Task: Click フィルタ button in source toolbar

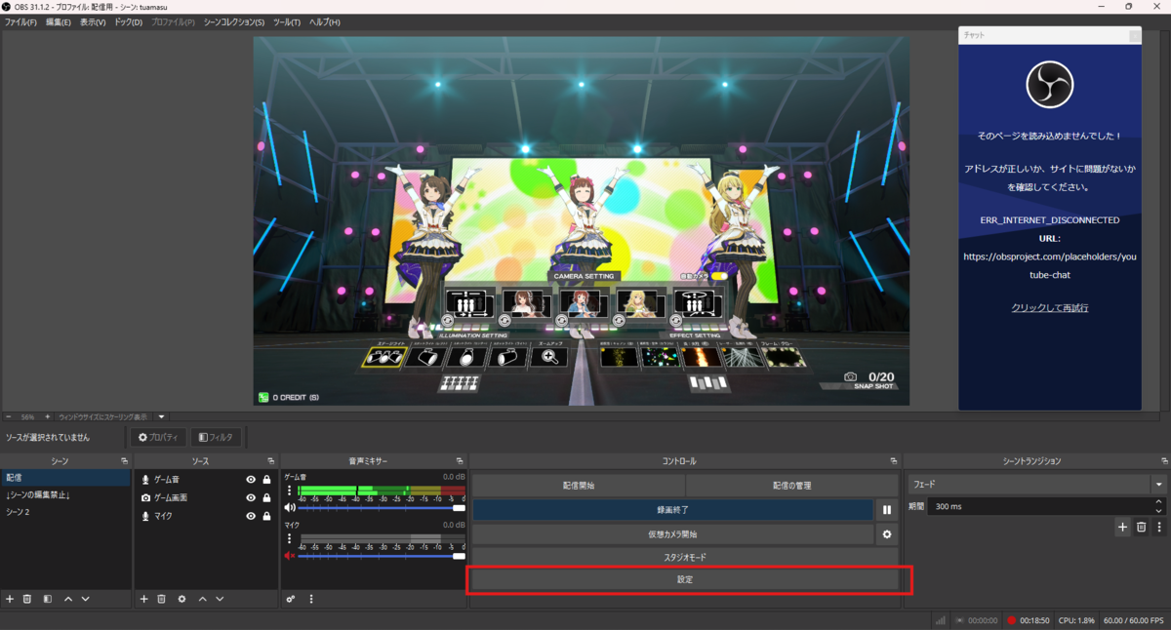Action: [x=215, y=438]
